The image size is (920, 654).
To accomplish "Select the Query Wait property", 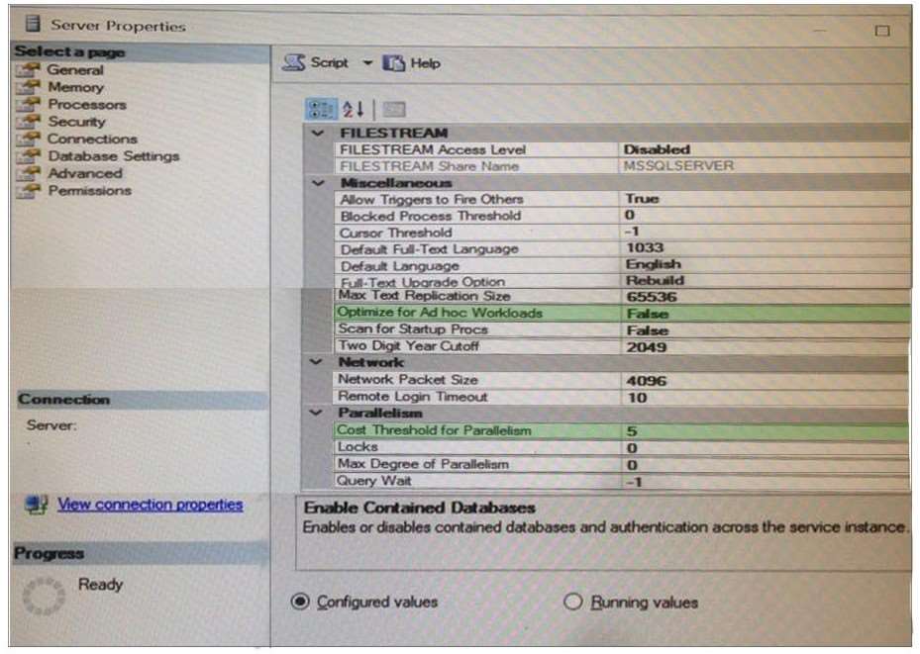I will point(621,481).
